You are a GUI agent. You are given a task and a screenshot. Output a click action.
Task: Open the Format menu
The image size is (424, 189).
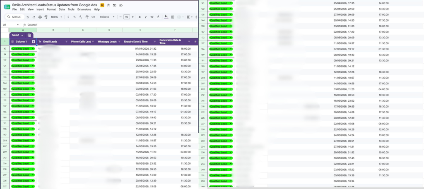coord(51,10)
